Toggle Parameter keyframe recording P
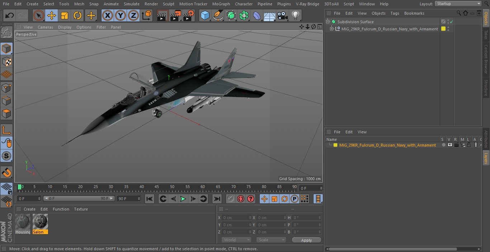 coord(295,199)
